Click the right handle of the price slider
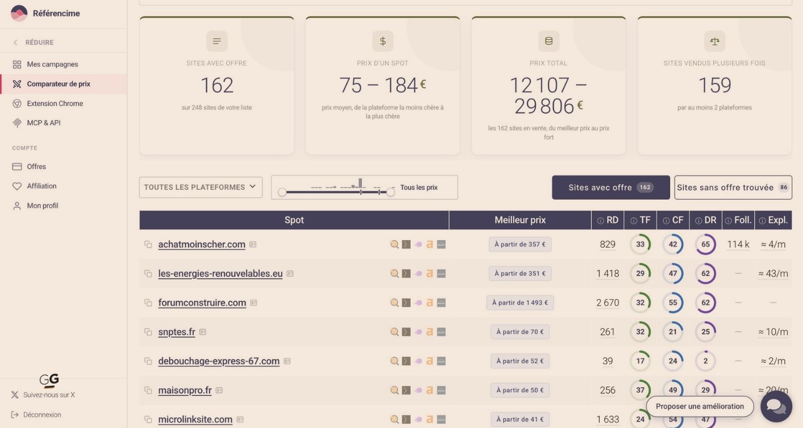Image resolution: width=803 pixels, height=428 pixels. coord(390,192)
